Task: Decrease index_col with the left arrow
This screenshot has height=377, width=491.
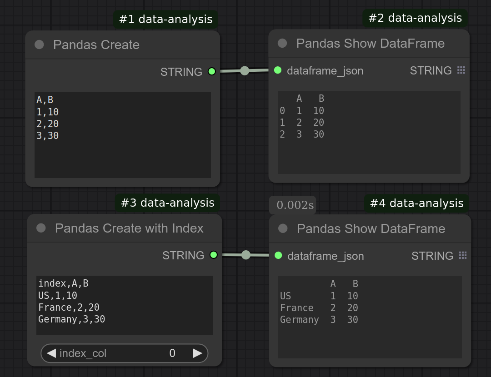Action: (x=51, y=353)
